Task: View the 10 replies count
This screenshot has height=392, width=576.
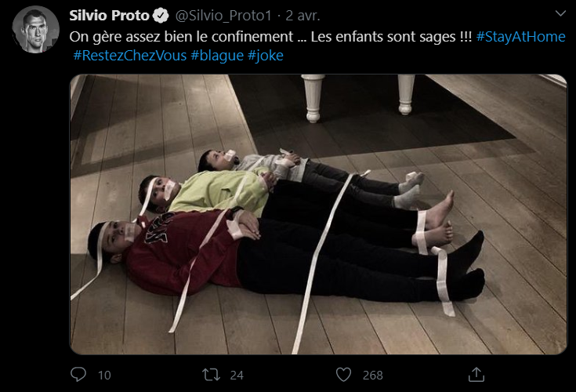Action: (x=104, y=375)
